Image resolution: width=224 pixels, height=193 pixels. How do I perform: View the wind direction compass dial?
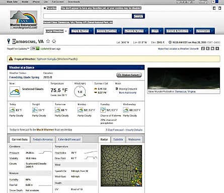80,92
